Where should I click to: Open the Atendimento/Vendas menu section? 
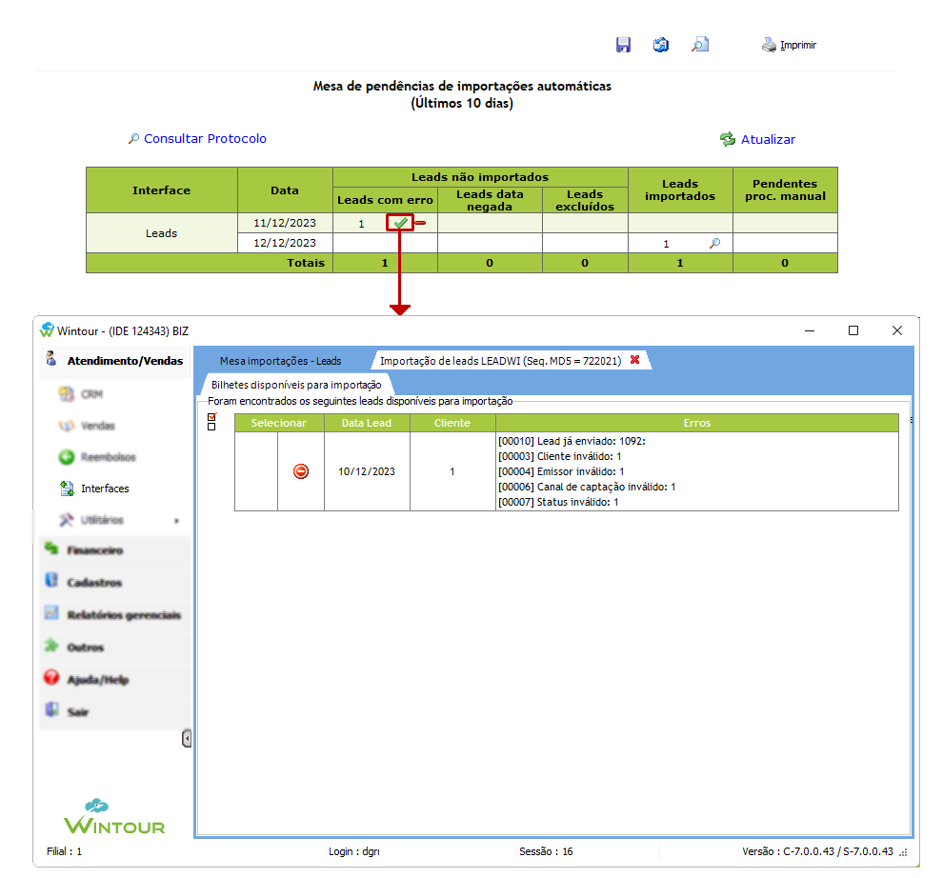pyautogui.click(x=114, y=361)
